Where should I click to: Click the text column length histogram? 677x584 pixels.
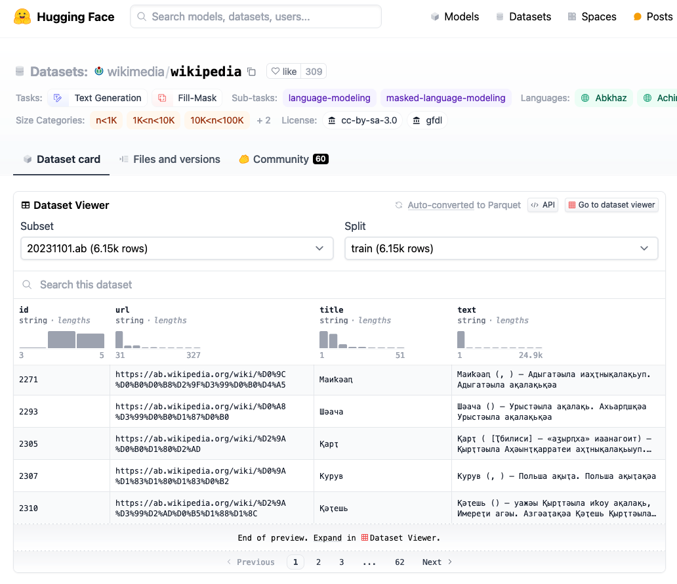click(x=499, y=340)
